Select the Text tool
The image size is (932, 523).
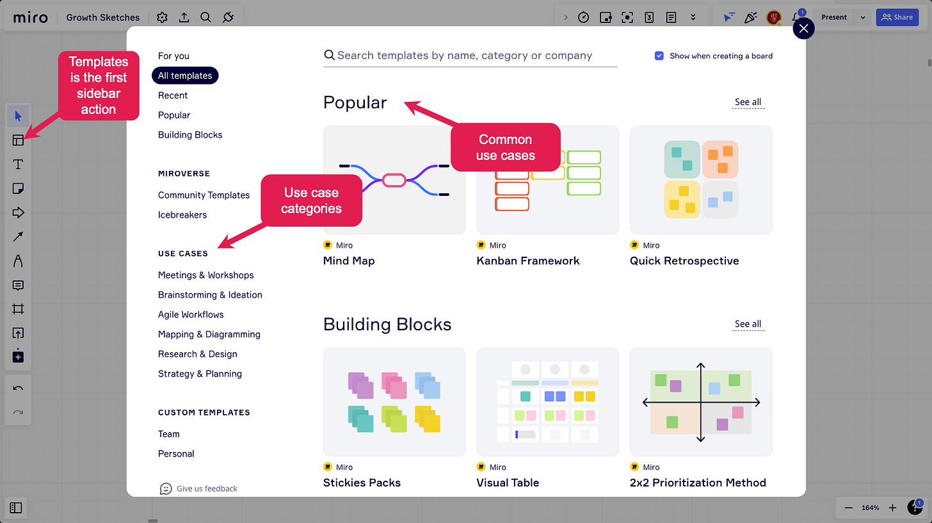coord(18,165)
